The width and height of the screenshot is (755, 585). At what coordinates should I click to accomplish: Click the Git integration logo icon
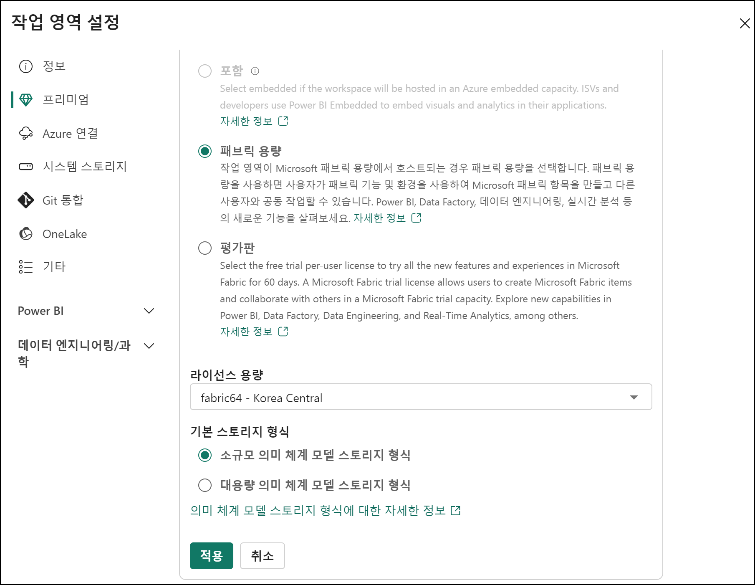click(x=26, y=200)
